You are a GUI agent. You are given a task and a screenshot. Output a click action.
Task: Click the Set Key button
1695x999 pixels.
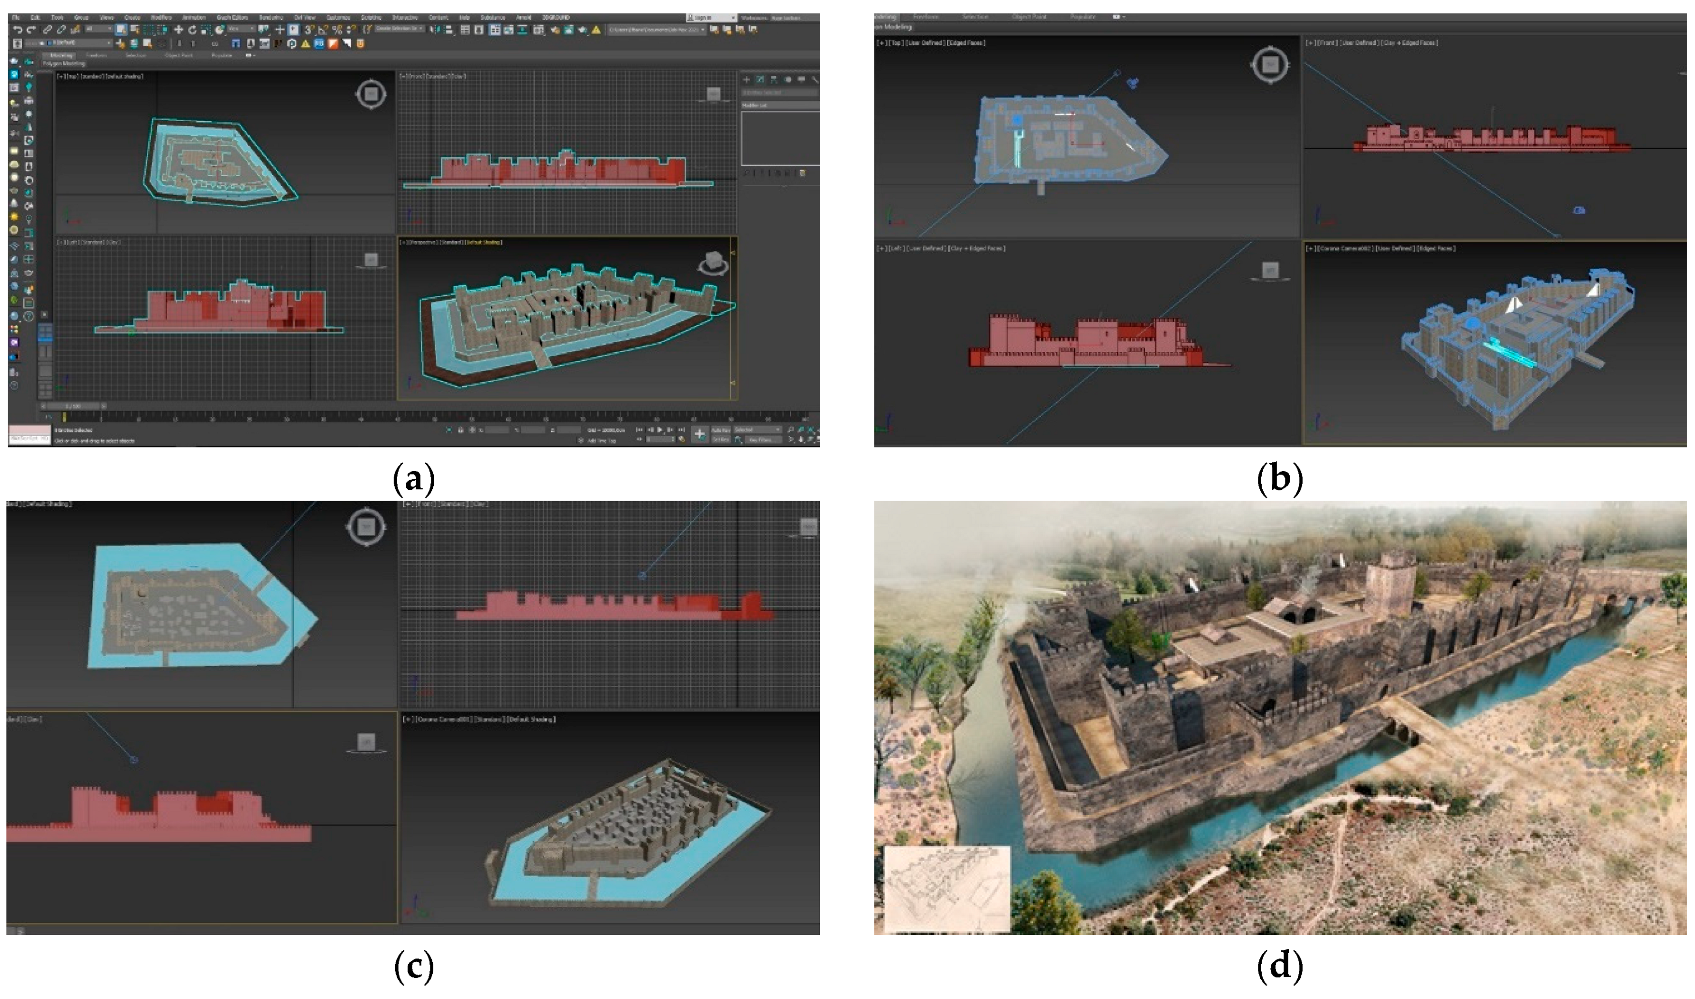coord(721,440)
